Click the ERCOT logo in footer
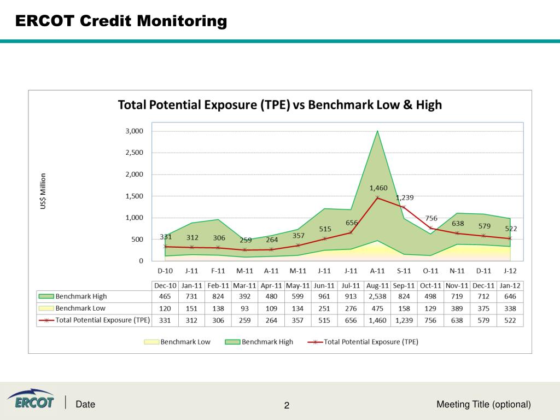This screenshot has width=560, height=420. [31, 399]
